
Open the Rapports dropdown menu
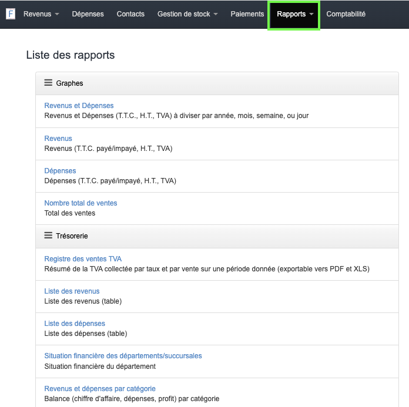[294, 14]
